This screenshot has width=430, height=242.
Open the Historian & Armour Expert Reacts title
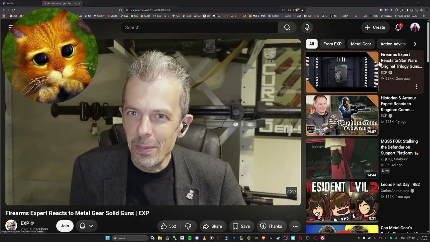click(x=398, y=104)
